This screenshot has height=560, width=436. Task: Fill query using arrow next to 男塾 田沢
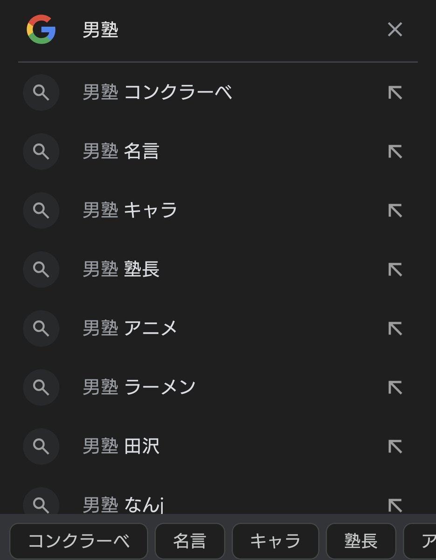click(395, 447)
